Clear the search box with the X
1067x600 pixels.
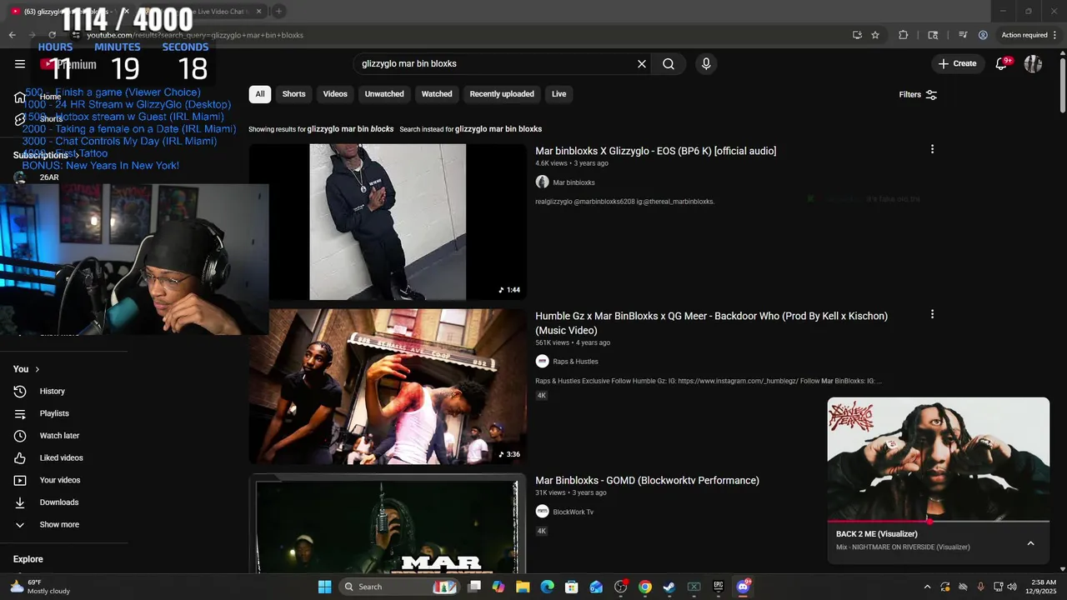(x=642, y=63)
